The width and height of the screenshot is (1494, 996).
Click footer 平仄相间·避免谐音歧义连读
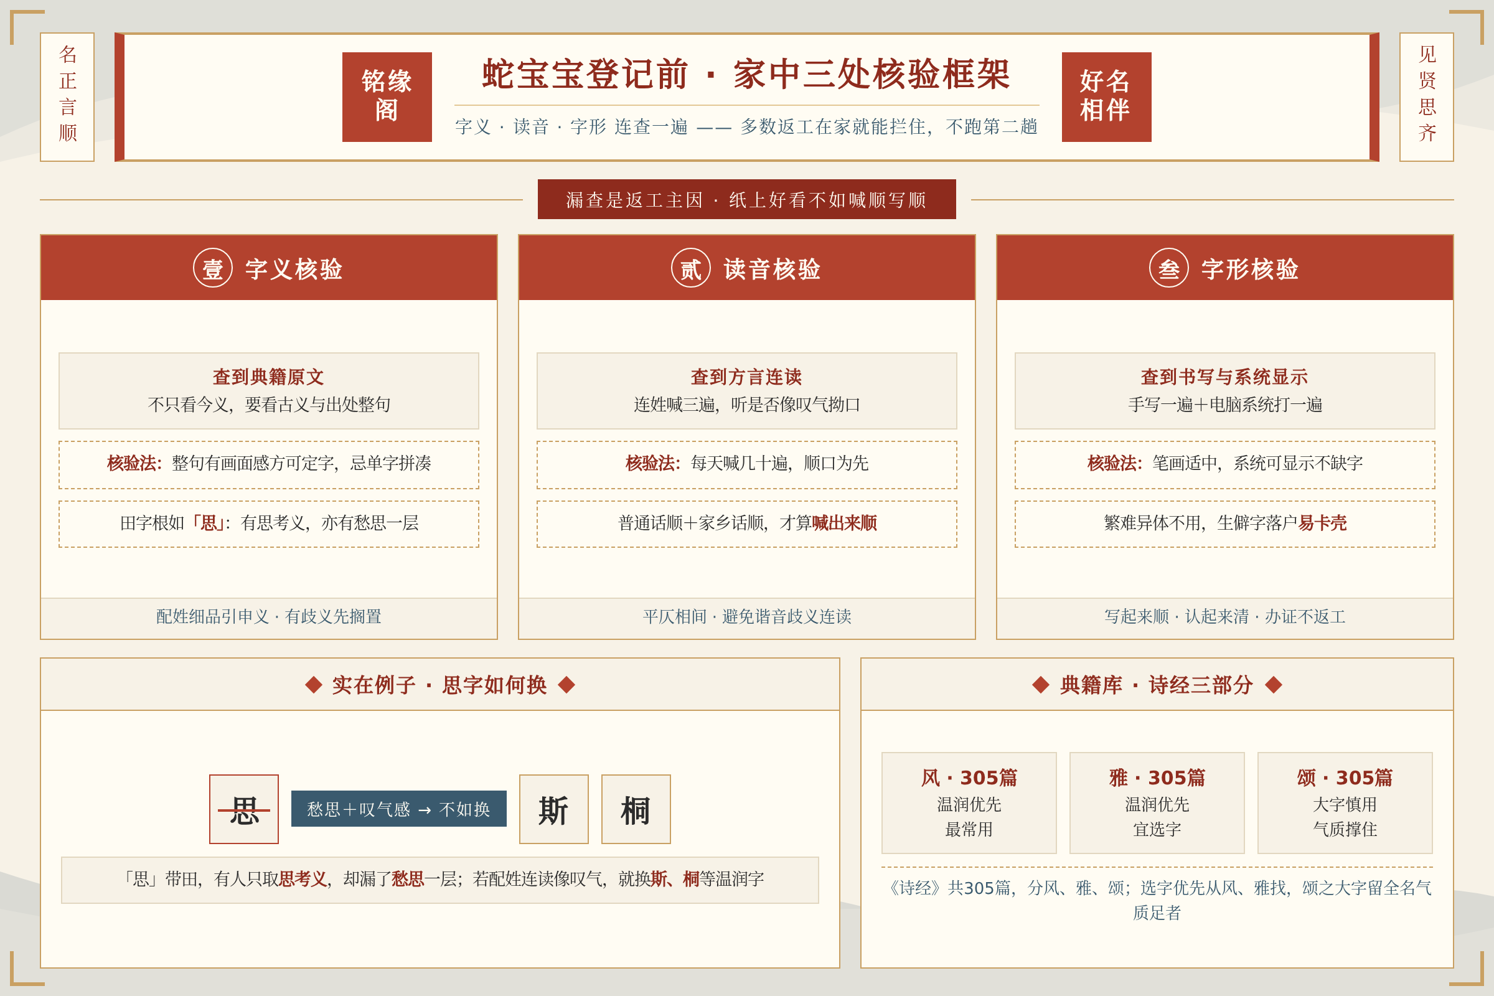tap(747, 617)
